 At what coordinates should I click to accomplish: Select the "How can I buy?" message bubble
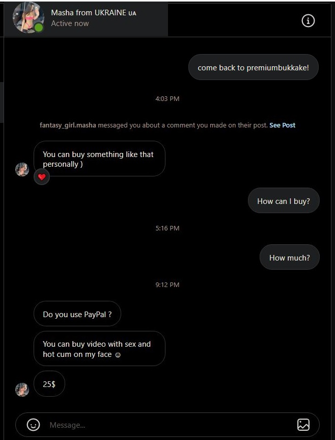coord(284,201)
